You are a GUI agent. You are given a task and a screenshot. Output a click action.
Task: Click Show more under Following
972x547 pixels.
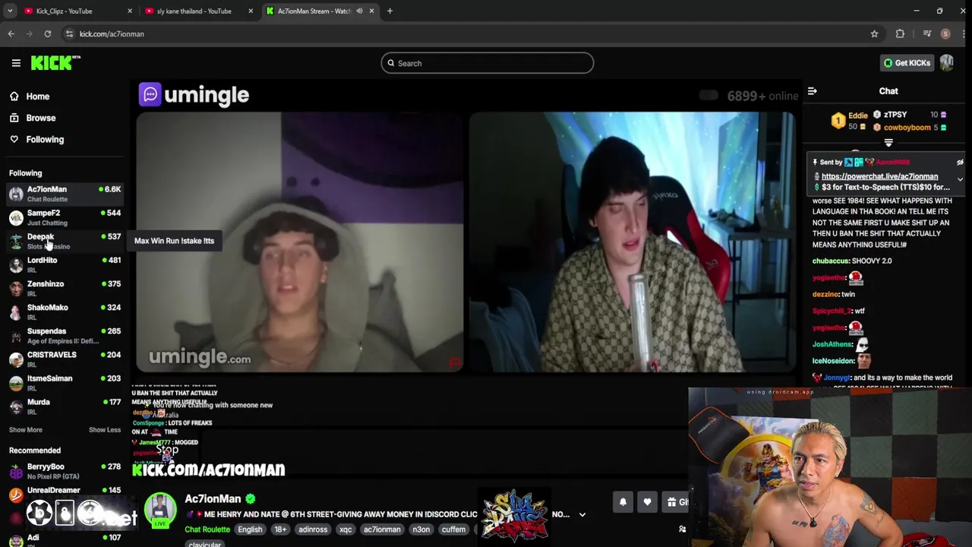click(x=25, y=430)
